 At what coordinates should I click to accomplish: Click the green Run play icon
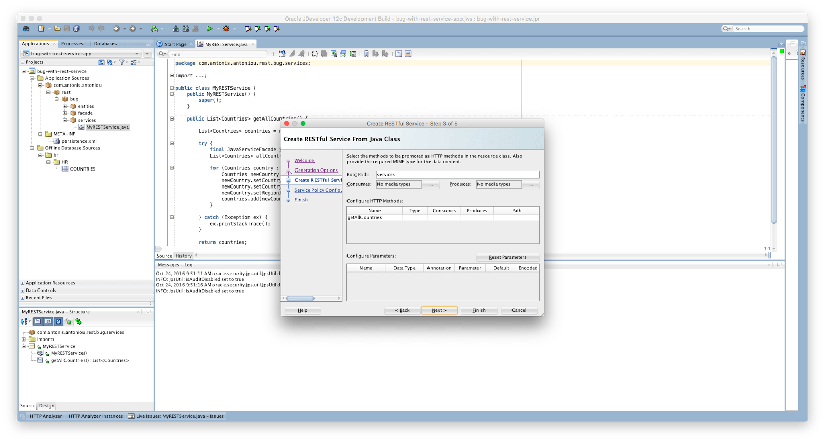[209, 29]
